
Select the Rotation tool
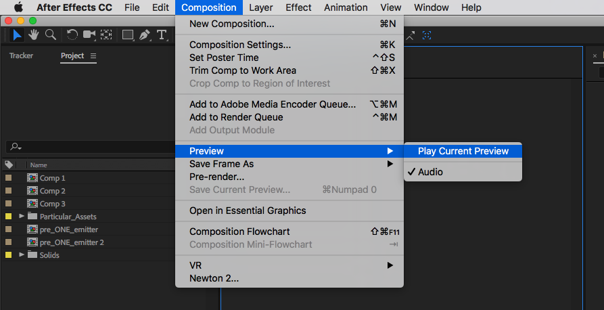click(72, 35)
